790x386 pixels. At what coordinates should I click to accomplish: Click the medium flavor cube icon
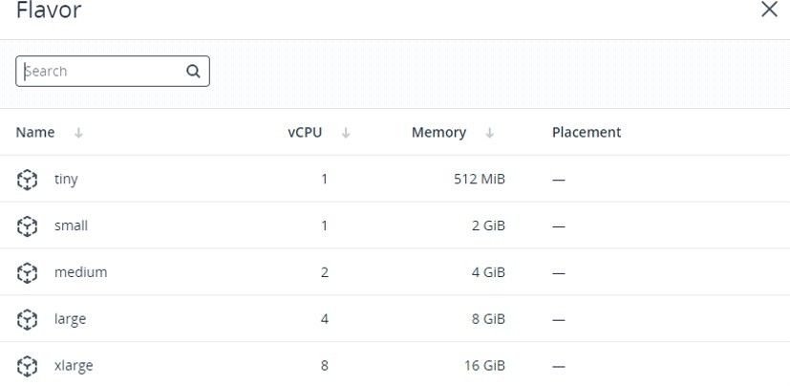(x=27, y=273)
